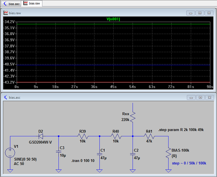Select the V1 voltage source symbol

10,153
